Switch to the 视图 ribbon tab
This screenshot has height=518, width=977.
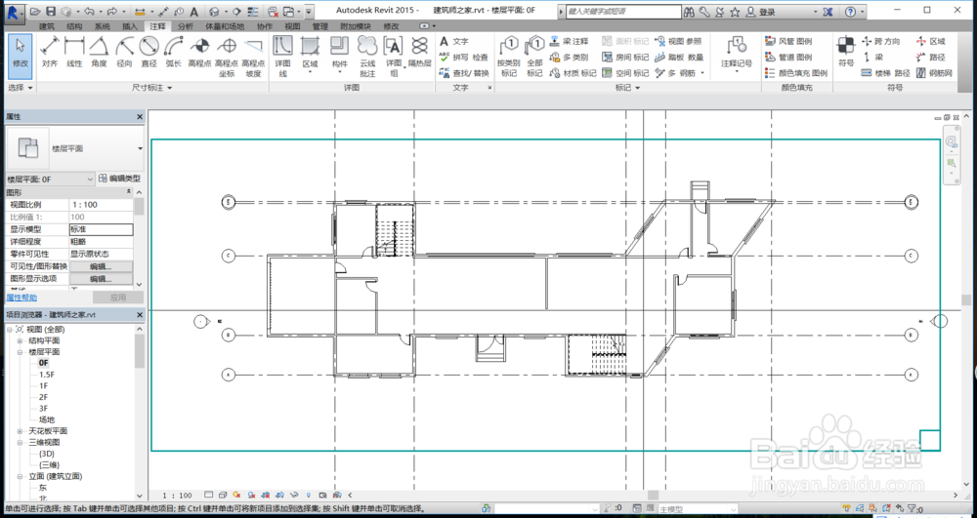pos(292,26)
